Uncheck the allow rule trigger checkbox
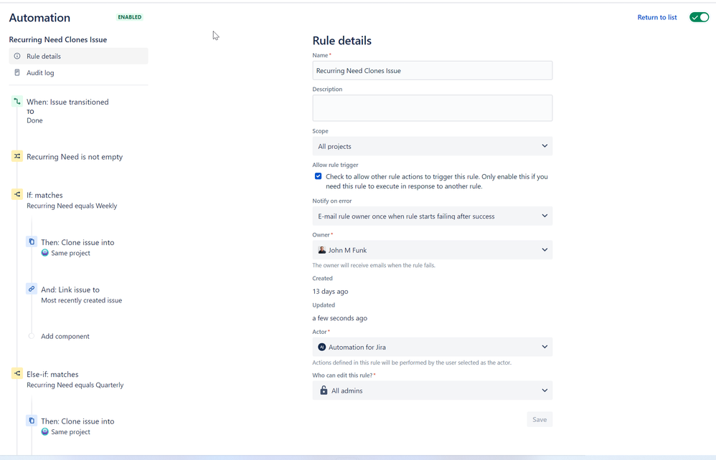The image size is (716, 460). point(318,176)
